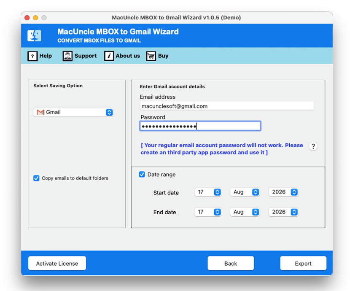350x291 pixels.
Task: Open the End date month dropdown
Action: click(x=245, y=212)
